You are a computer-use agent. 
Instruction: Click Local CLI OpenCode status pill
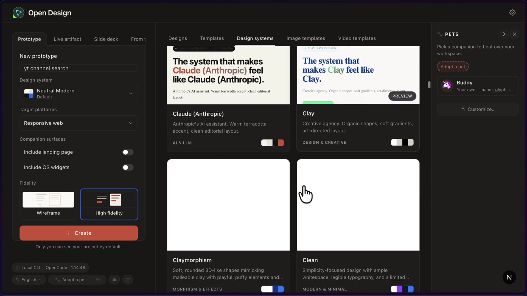pyautogui.click(x=50, y=267)
